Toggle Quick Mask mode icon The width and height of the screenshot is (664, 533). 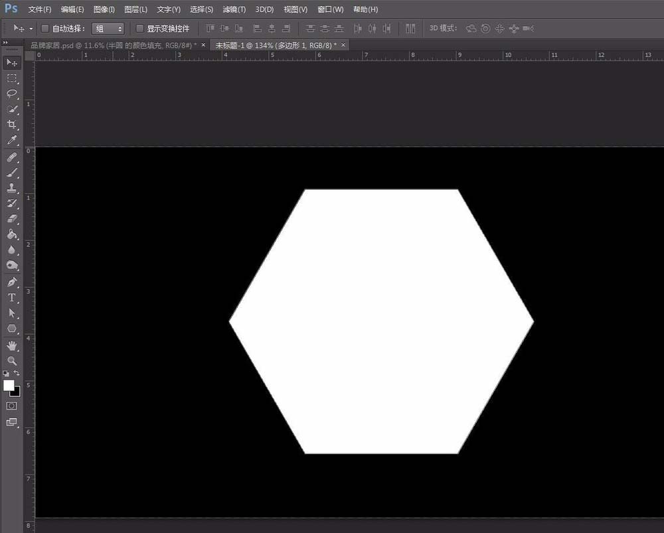[12, 406]
